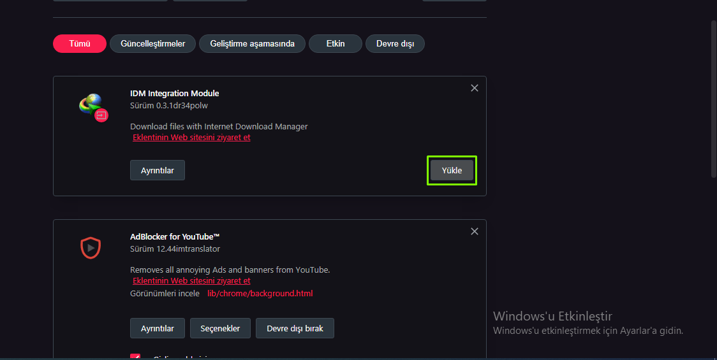The height and width of the screenshot is (360, 717).
Task: Click the Sürüm 12.44imtranslator version text
Action: tap(175, 249)
